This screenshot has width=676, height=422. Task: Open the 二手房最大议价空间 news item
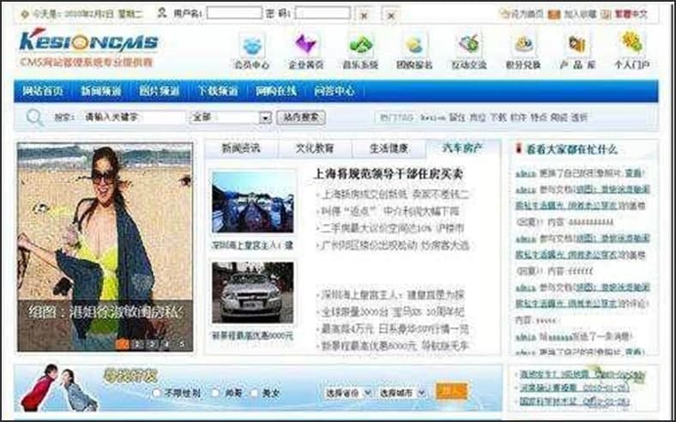coord(392,228)
